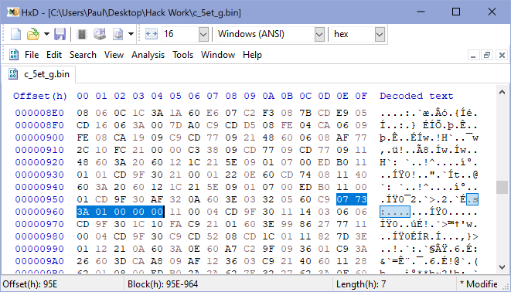Open the Help menu
511x292 pixels.
(x=252, y=55)
